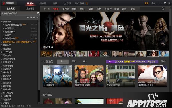Image resolution: width=172 pixels, height=108 pixels.
Task: Open the 美剧剧场 tree item
Action: click(x=7, y=79)
